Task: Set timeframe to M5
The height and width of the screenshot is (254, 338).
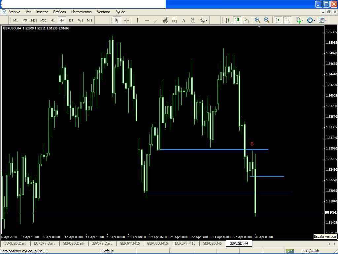Action: click(x=25, y=20)
